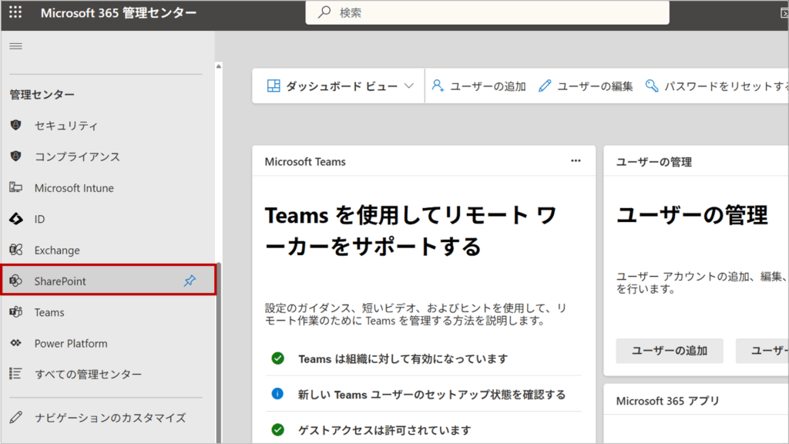Image resolution: width=789 pixels, height=444 pixels.
Task: Click パスワードをリセットする in the toolbar
Action: (x=726, y=86)
